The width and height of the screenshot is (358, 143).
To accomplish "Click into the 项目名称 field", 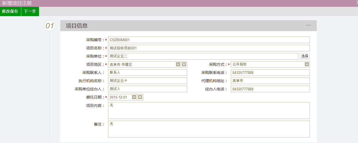I will click(209, 48).
